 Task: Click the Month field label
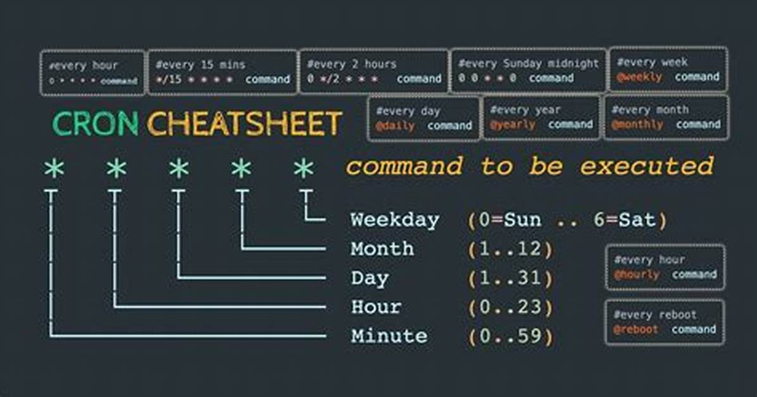click(382, 249)
